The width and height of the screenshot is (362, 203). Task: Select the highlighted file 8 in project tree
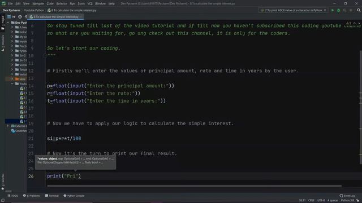(x=16, y=121)
